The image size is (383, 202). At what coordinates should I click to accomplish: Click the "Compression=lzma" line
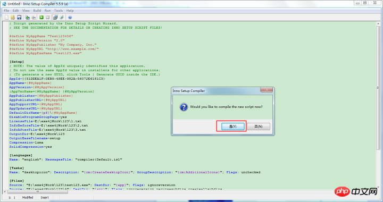(26, 142)
